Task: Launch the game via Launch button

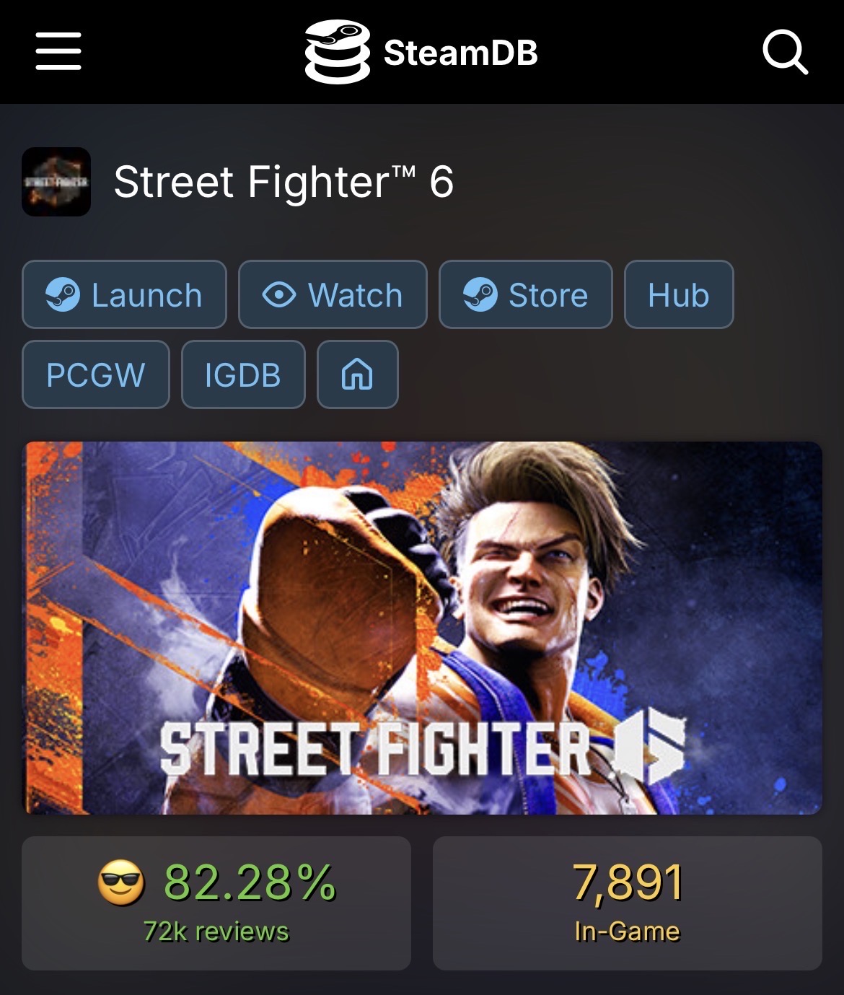Action: pos(124,294)
